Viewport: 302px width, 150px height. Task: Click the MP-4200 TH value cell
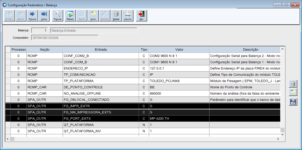pyautogui.click(x=179, y=118)
